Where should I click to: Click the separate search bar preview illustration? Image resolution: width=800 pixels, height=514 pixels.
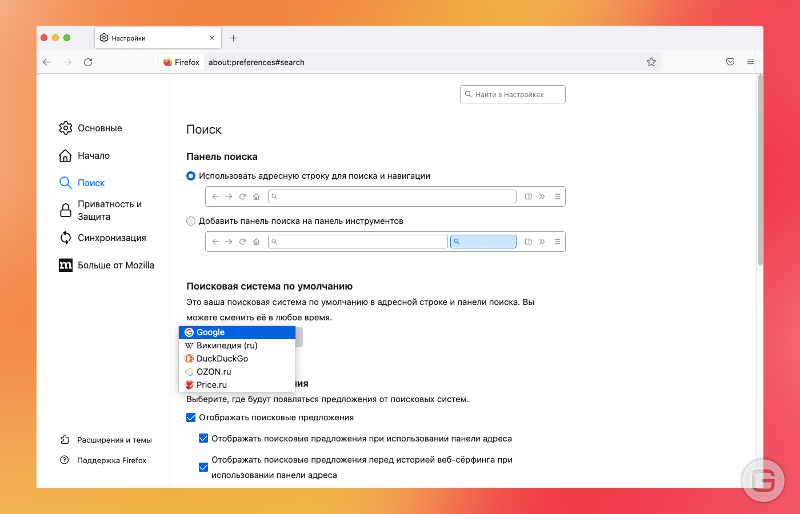(x=385, y=242)
